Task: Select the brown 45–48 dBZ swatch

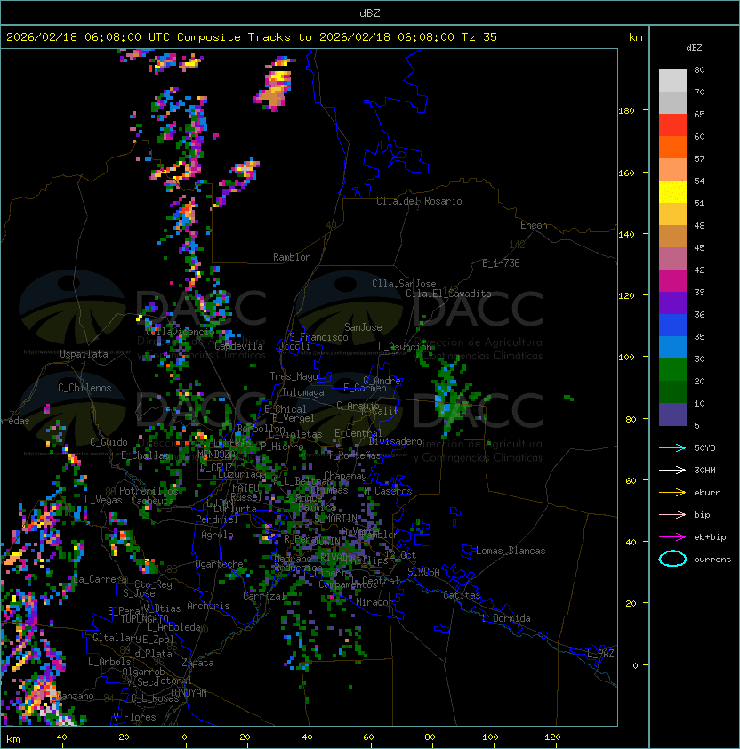Action: coord(672,236)
